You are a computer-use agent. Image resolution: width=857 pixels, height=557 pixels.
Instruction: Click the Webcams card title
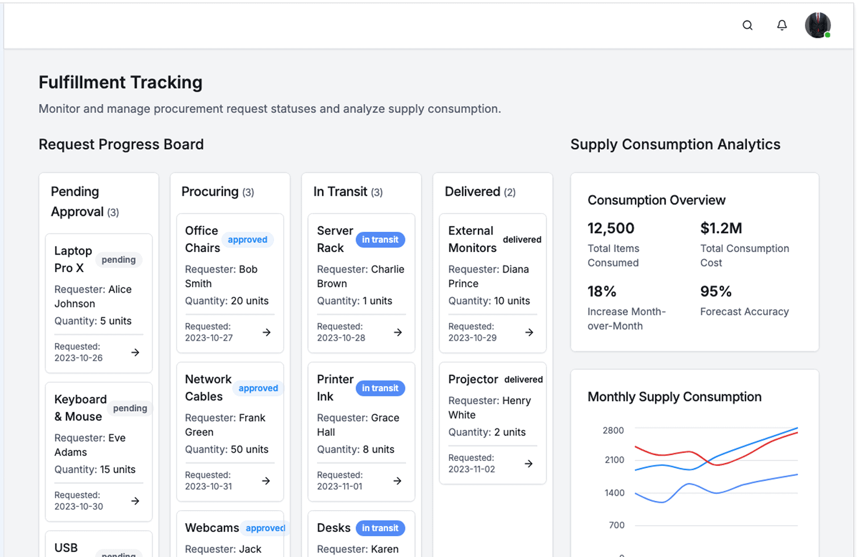tap(212, 528)
